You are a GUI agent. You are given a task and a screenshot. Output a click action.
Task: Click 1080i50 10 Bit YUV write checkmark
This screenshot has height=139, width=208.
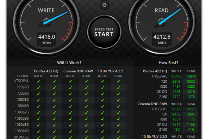[102, 100]
